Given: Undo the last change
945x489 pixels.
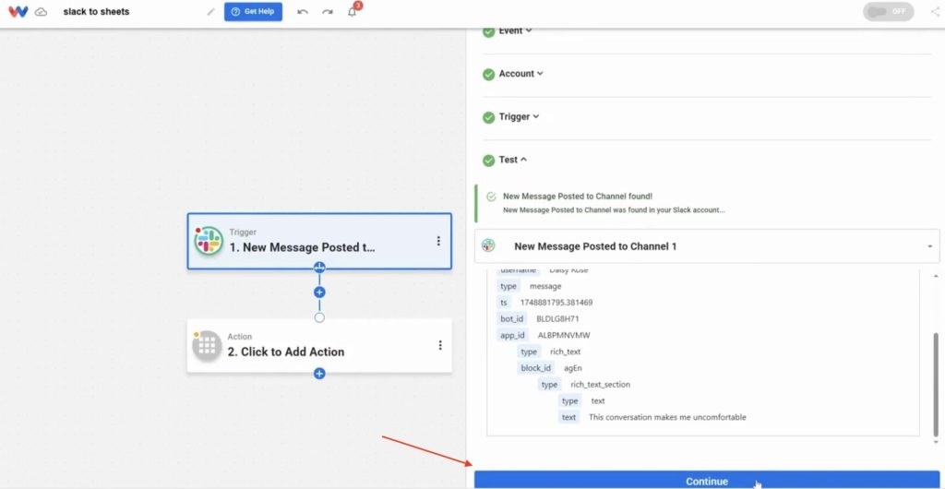Looking at the screenshot, I should tap(303, 12).
